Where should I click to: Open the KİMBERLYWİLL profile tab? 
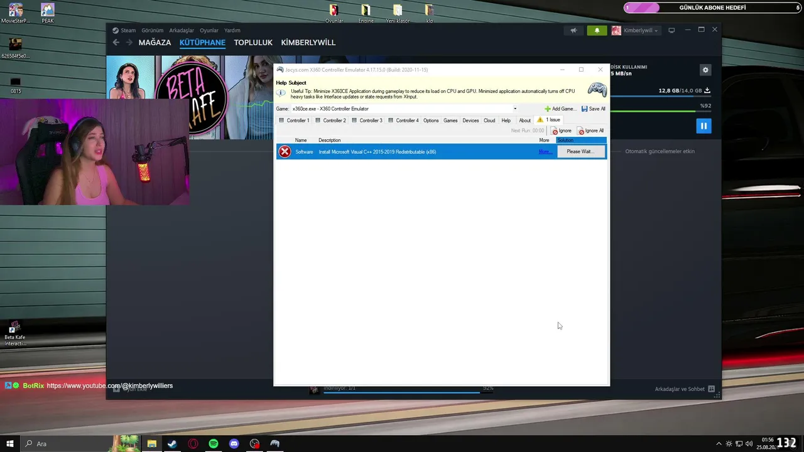point(308,43)
